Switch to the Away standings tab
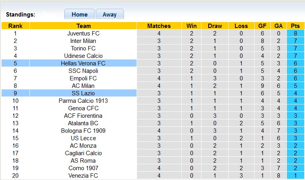The height and width of the screenshot is (180, 305). [x=109, y=14]
